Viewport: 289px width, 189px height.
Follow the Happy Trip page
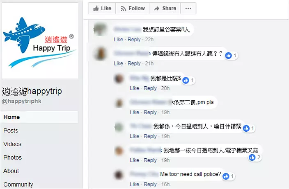coord(132,9)
